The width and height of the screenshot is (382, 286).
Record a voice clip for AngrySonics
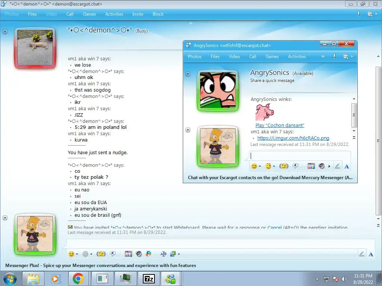(295, 166)
